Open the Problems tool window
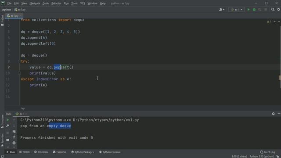 [41, 152]
